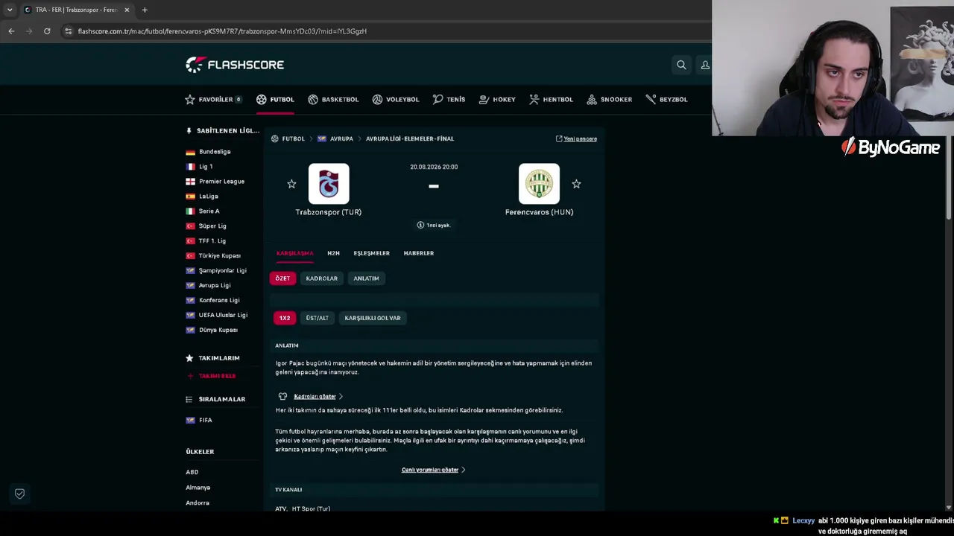Select the Hentbol sport tab
Image resolution: width=954 pixels, height=536 pixels.
coord(551,99)
